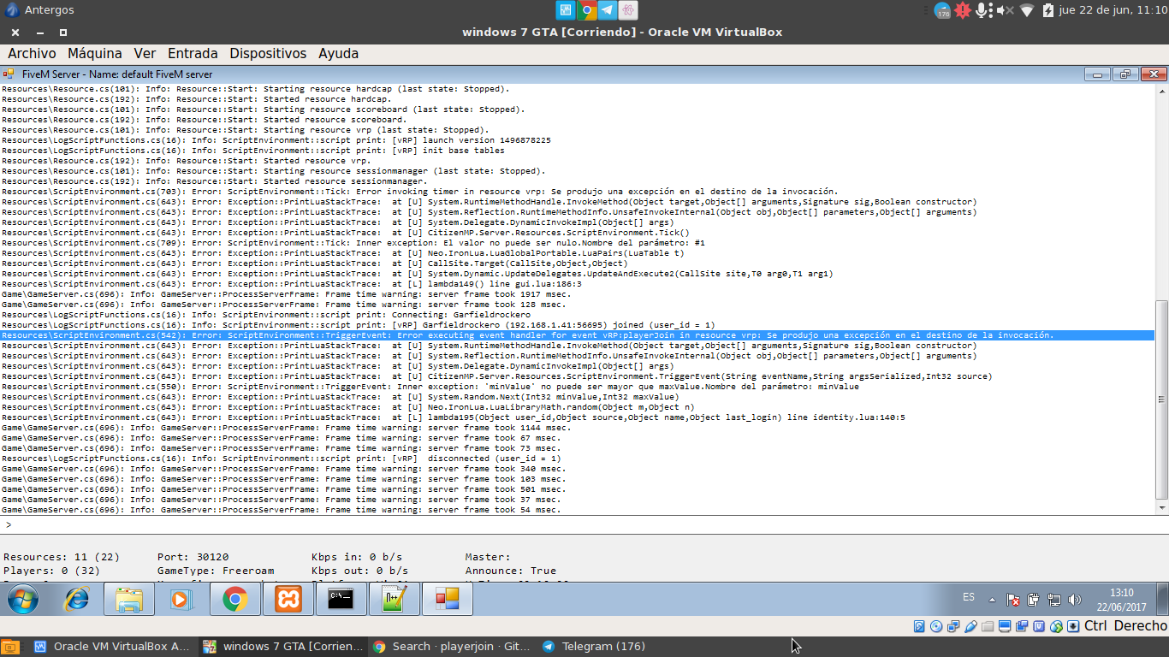Image resolution: width=1169 pixels, height=657 pixels.
Task: Open the VirtualBox launcher in top panel
Action: (x=566, y=10)
